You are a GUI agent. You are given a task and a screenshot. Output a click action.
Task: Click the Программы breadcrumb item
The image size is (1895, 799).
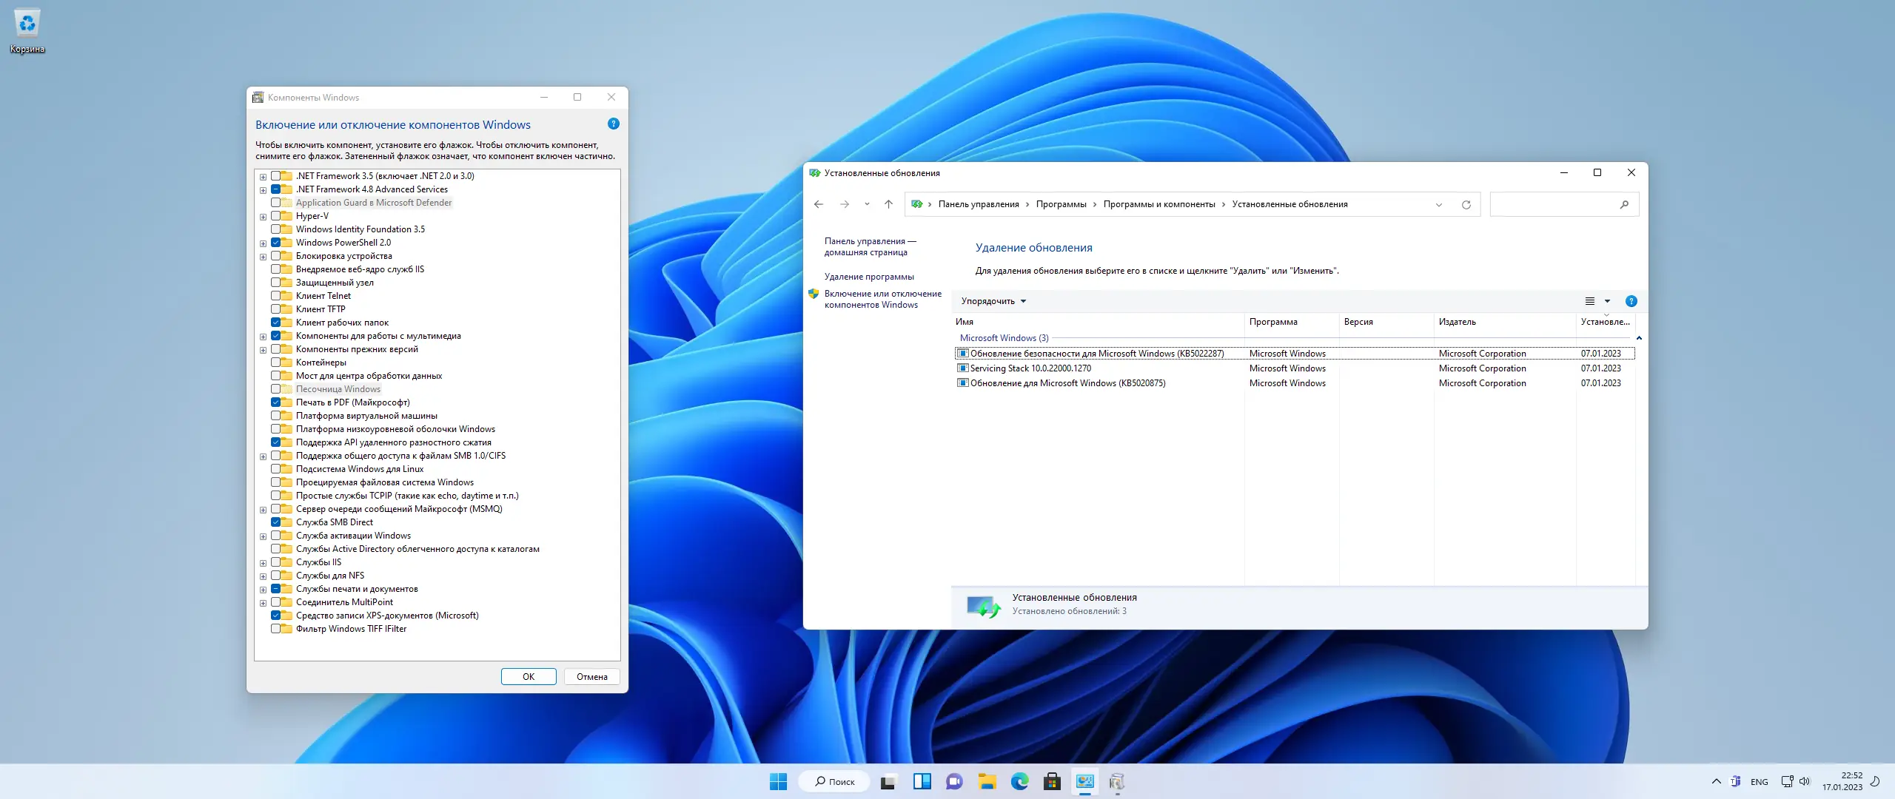pyautogui.click(x=1061, y=204)
